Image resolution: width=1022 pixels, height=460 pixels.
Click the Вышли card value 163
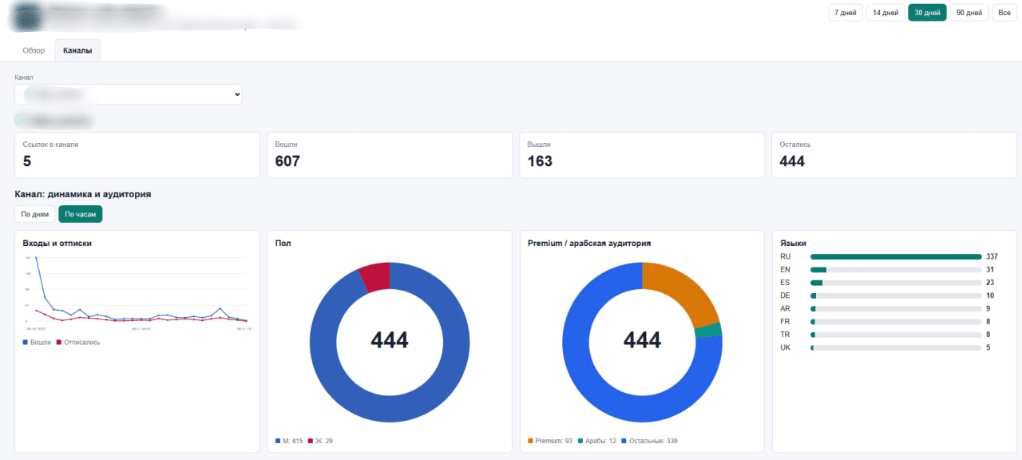pyautogui.click(x=540, y=161)
